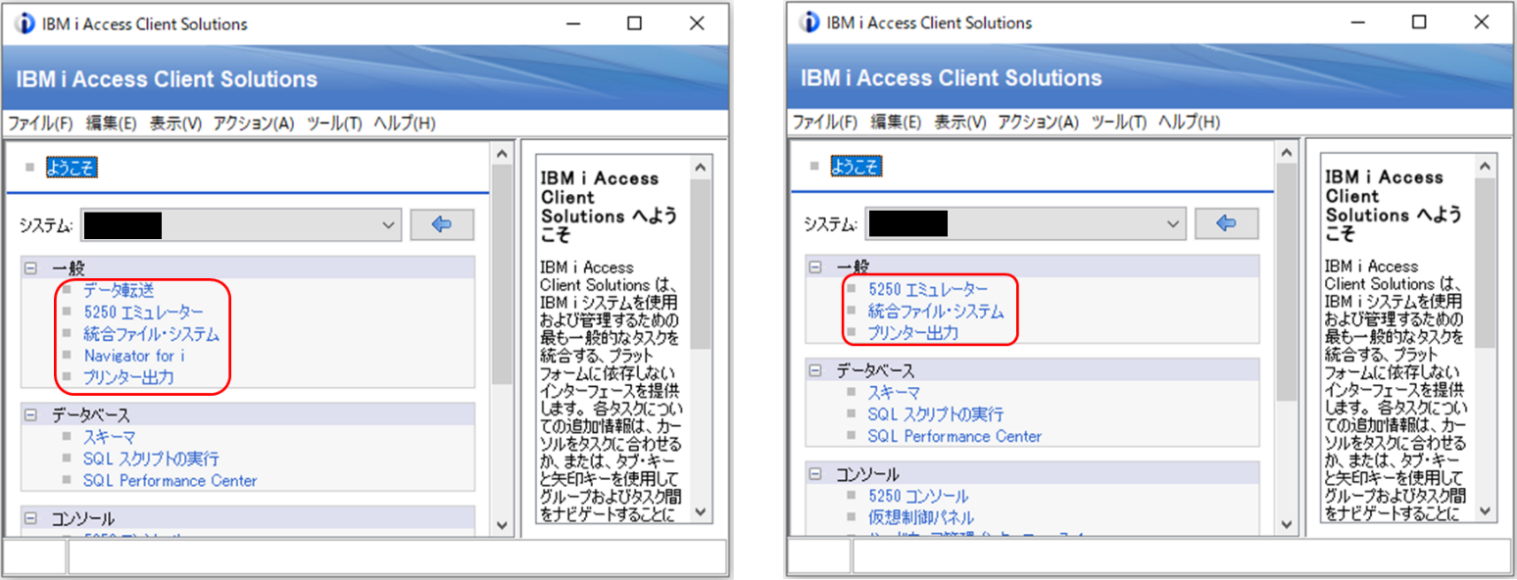
Task: Collapse the コンソール group in the right window
Action: [x=815, y=474]
